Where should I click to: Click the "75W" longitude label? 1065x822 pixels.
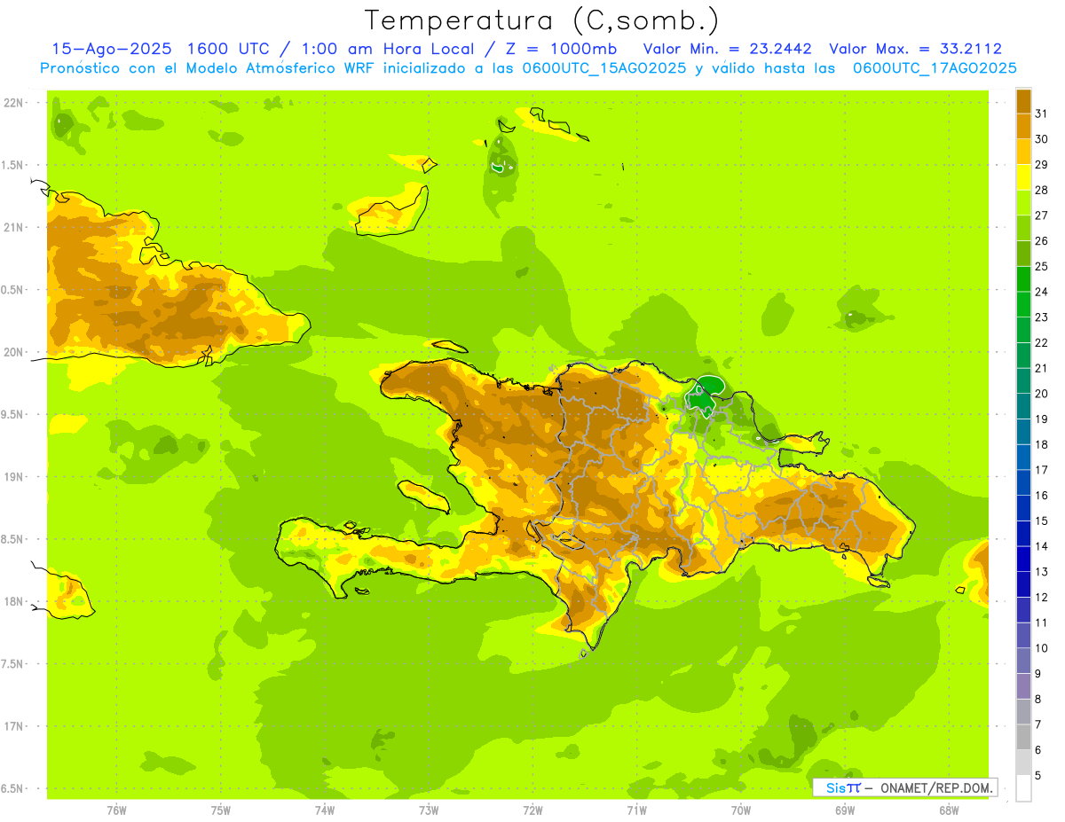coord(221,810)
